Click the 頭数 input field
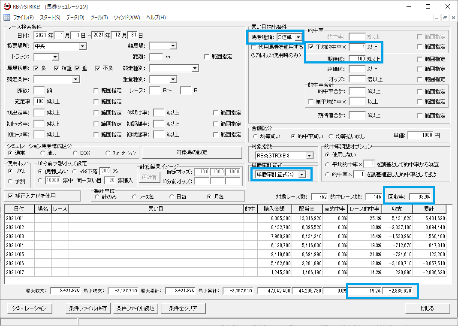The height and width of the screenshot is (326, 458). click(x=39, y=90)
